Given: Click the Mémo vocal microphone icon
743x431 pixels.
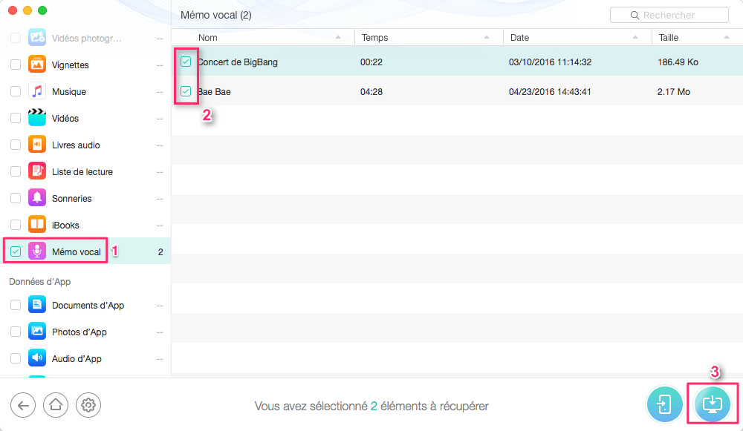Looking at the screenshot, I should click(x=37, y=251).
